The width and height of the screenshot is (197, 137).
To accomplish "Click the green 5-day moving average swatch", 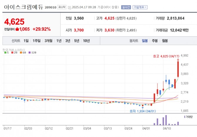I will click(5, 53).
